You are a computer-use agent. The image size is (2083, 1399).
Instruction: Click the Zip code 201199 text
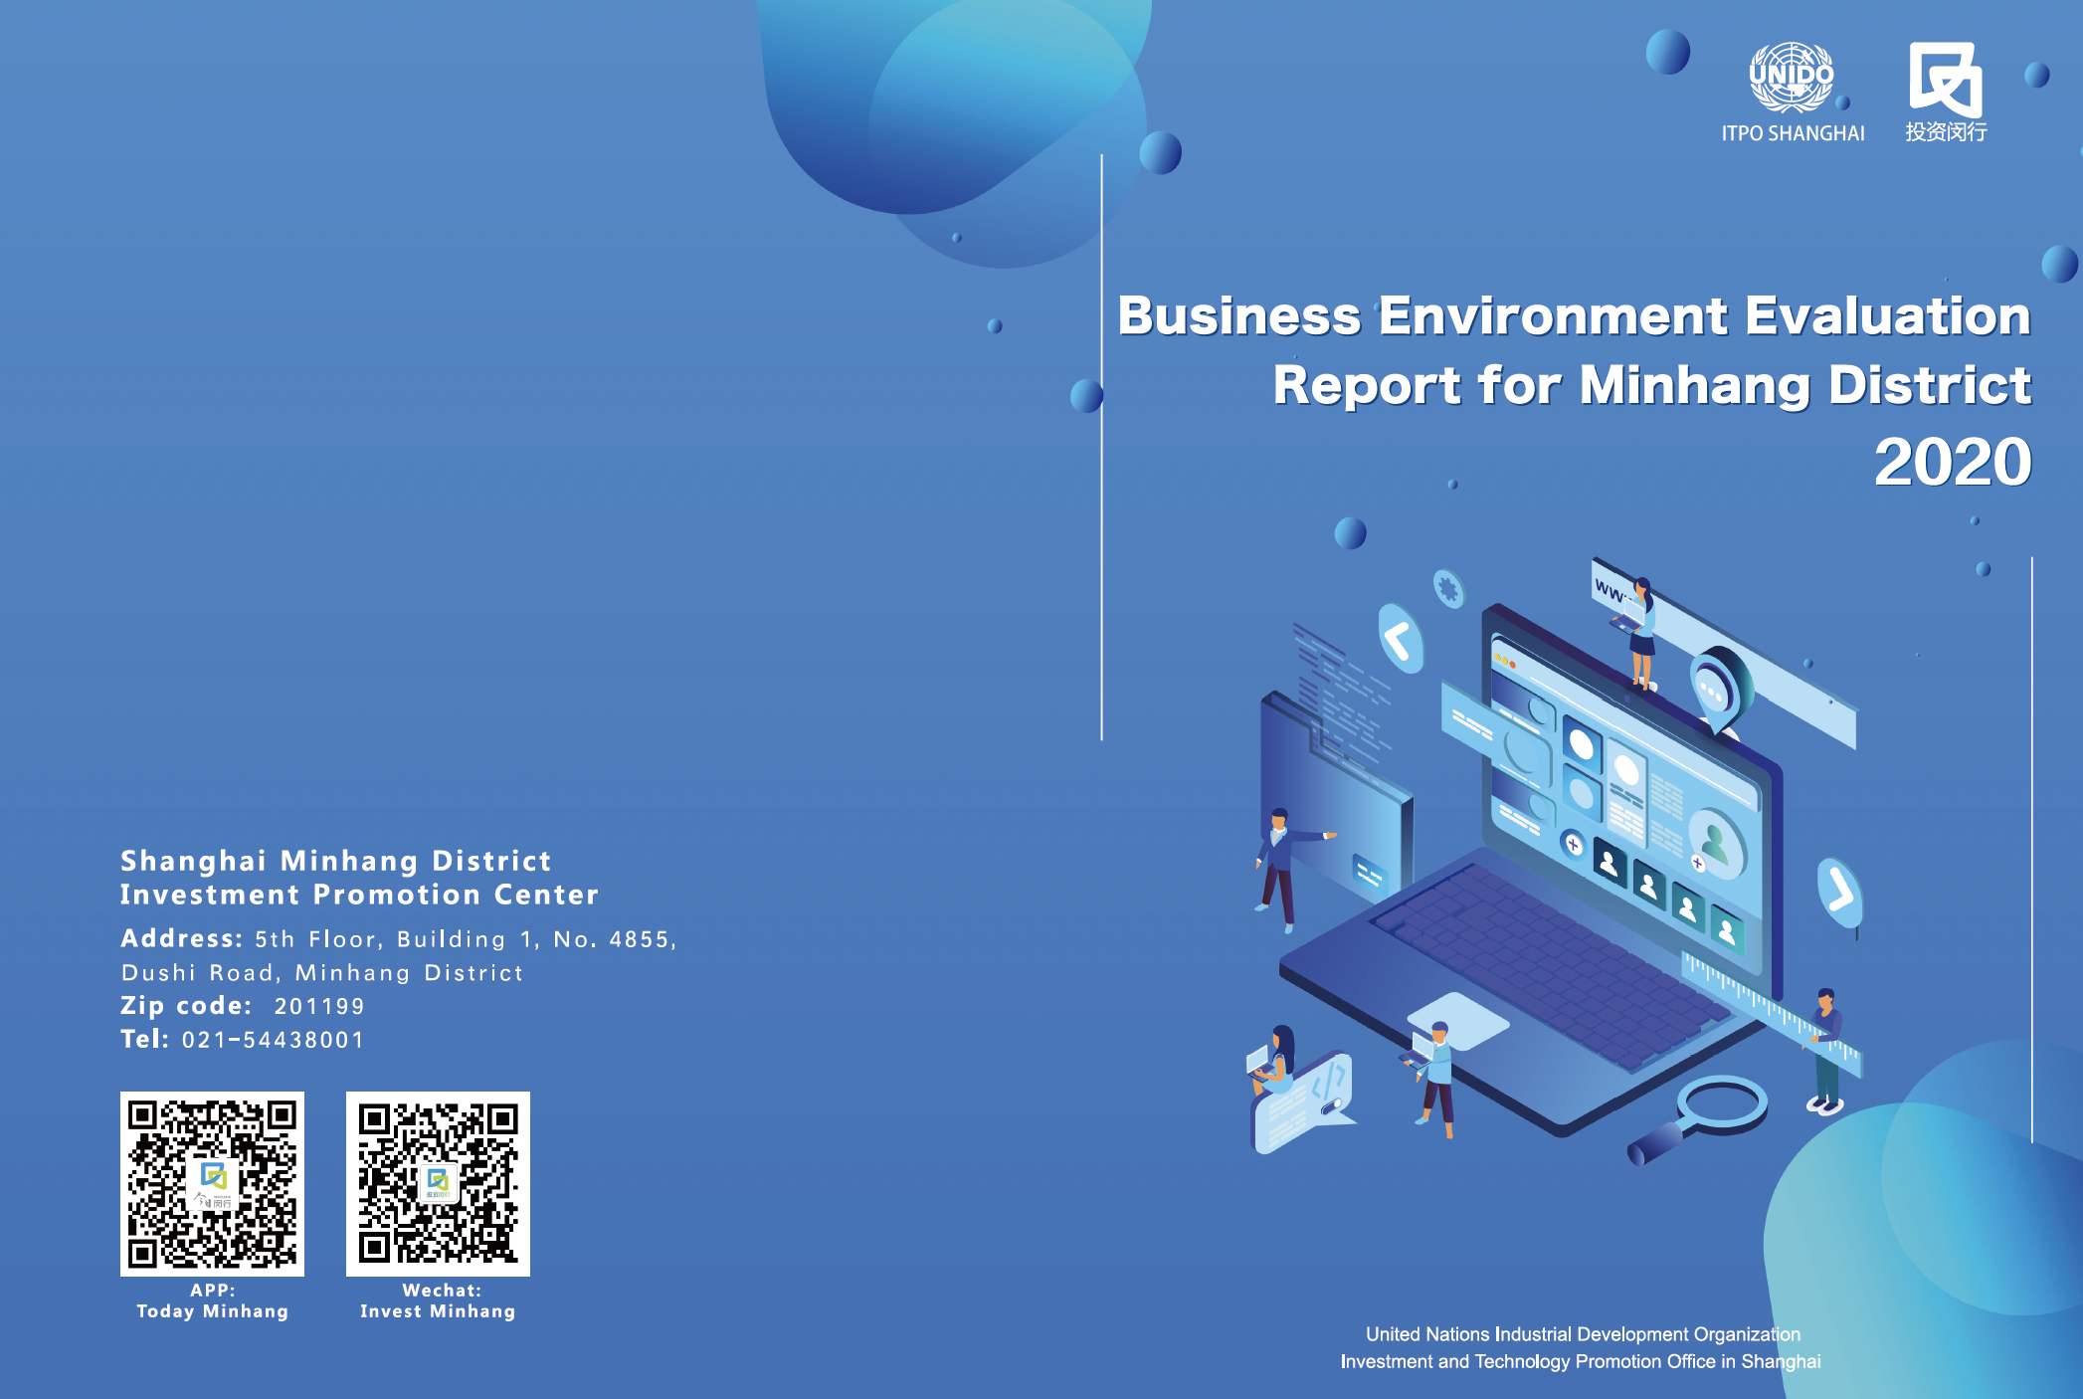318,1006
